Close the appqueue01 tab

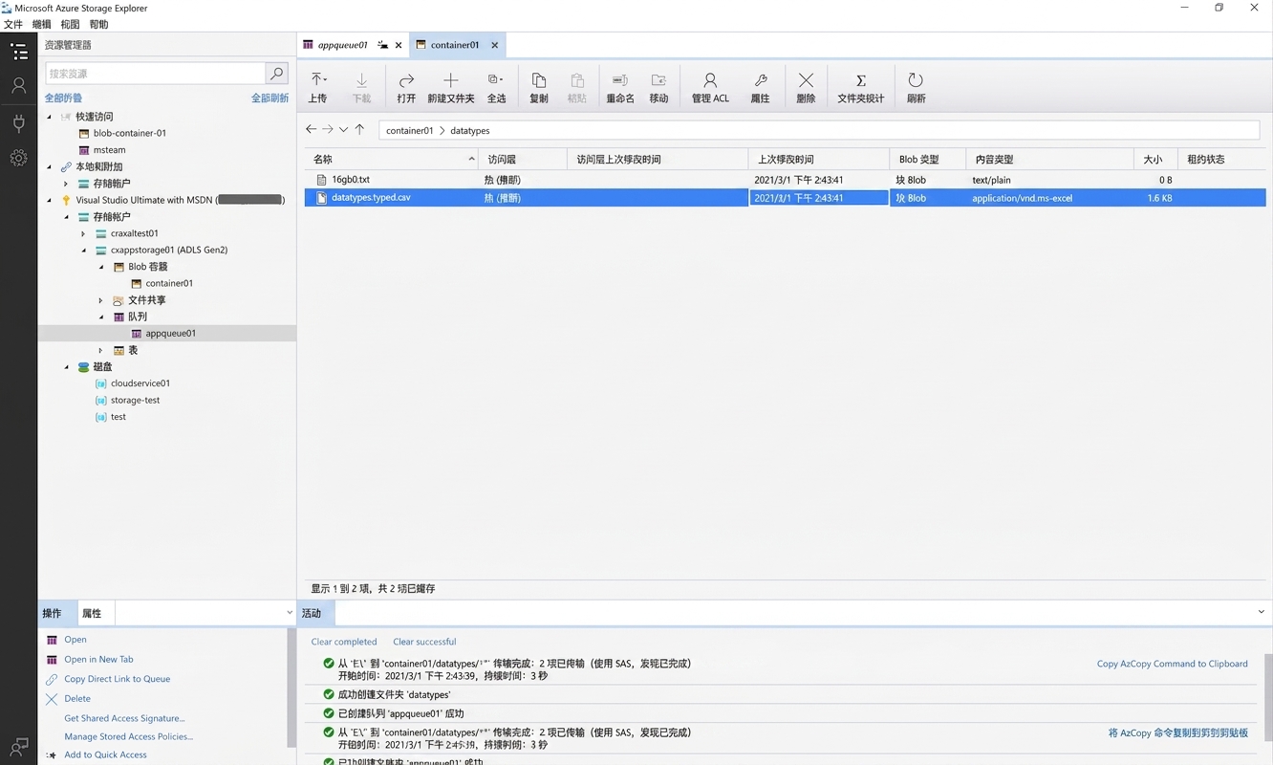tap(399, 45)
